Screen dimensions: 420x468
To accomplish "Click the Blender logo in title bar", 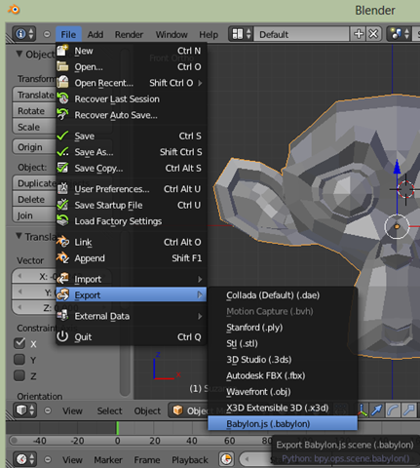I will [14, 10].
